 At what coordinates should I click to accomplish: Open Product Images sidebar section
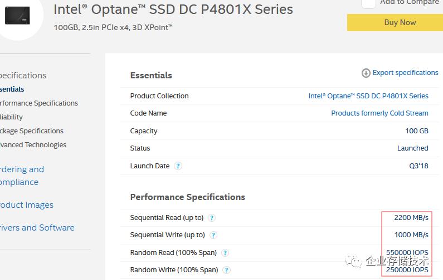point(26,204)
